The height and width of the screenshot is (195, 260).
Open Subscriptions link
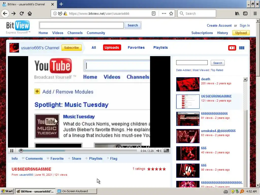pos(202,33)
